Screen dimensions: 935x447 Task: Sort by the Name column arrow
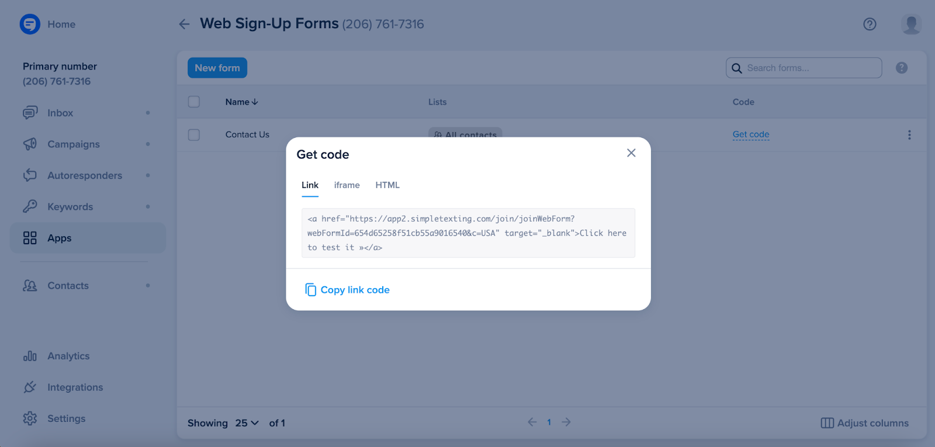point(255,102)
